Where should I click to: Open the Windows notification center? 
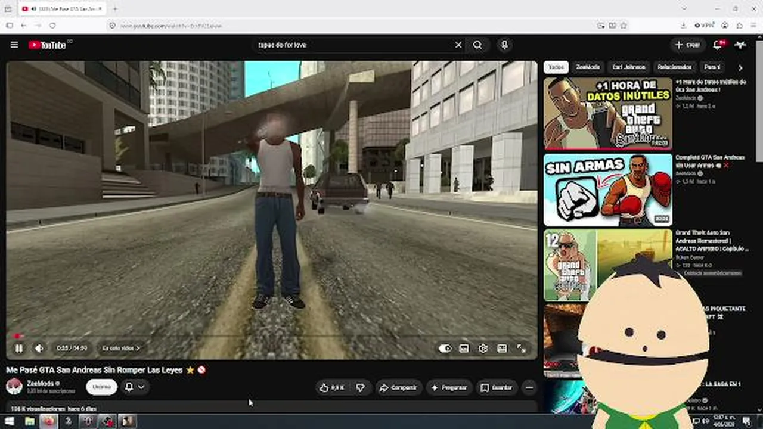[x=746, y=421]
